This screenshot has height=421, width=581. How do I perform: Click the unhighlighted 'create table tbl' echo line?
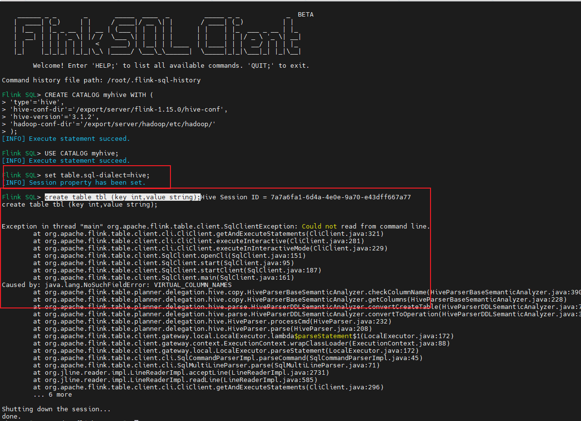(80, 205)
